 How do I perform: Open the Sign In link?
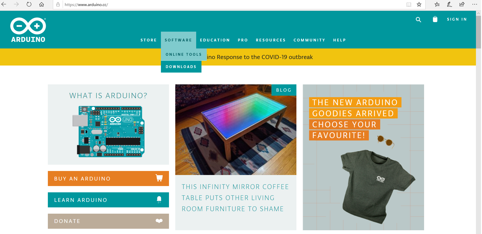(x=457, y=19)
